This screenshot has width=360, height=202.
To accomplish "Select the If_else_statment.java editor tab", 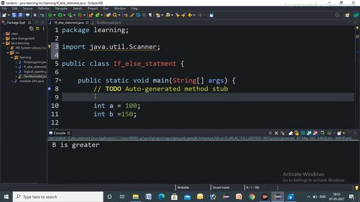I will point(69,22).
